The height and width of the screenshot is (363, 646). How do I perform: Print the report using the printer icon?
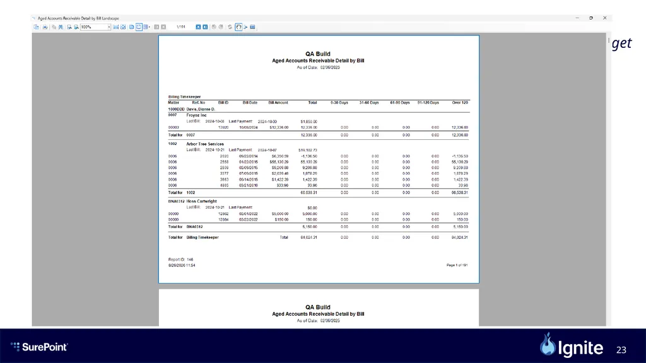[45, 27]
